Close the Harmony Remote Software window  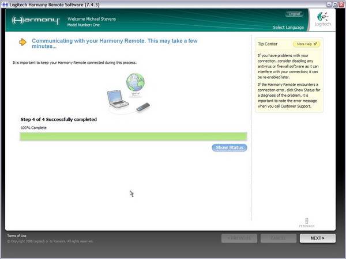click(x=341, y=5)
